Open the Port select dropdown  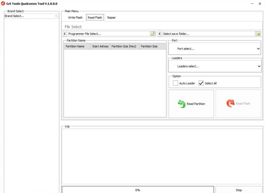coord(215,49)
